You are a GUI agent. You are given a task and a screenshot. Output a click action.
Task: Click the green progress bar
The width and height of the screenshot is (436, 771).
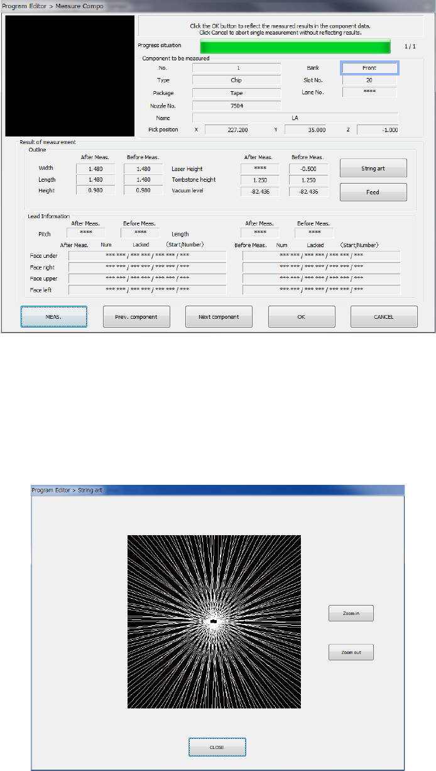pos(295,46)
